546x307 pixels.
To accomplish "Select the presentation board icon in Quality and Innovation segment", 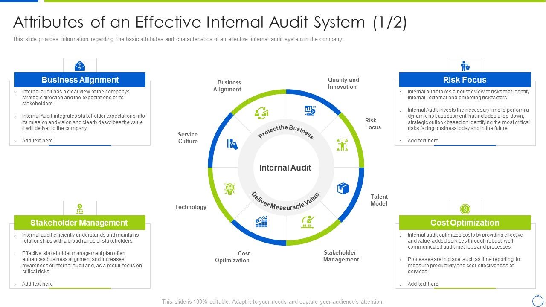I will point(310,111).
